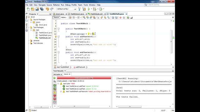Image resolution: width=200 pixels, height=112 pixels.
Task: Select TestNGSuite.xml in Projects tree
Action: click(45, 38)
